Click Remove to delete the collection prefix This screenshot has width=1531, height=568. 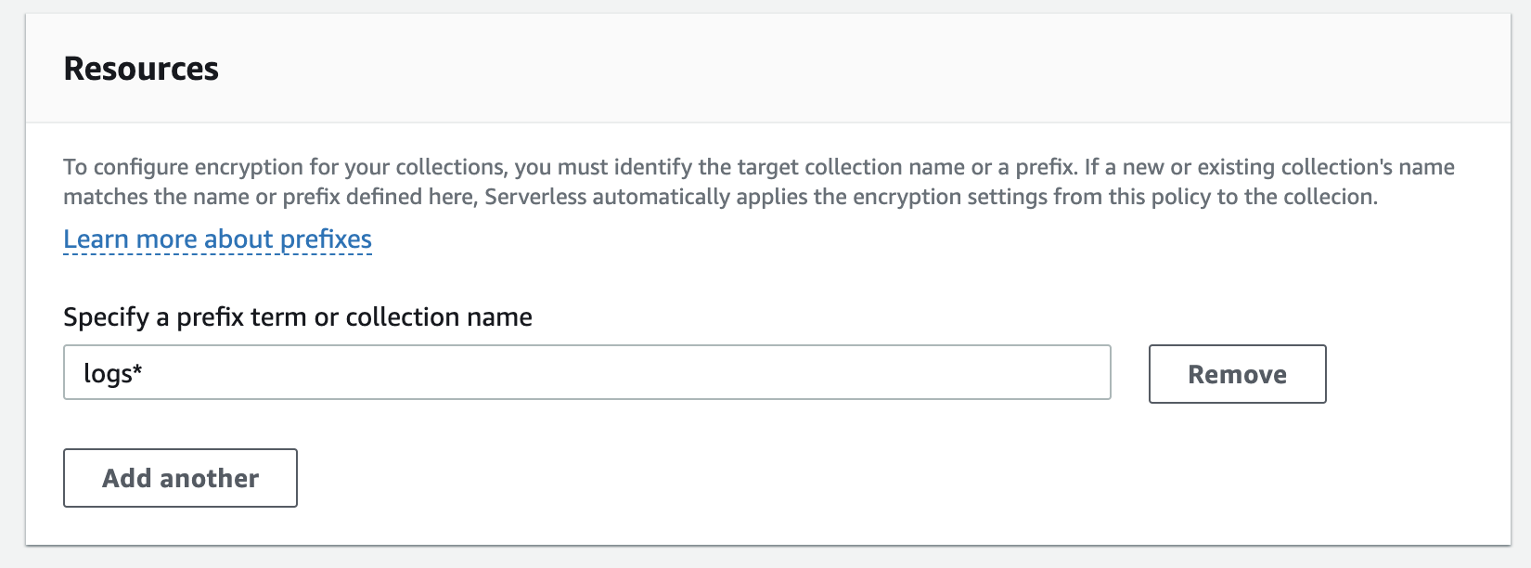1237,374
